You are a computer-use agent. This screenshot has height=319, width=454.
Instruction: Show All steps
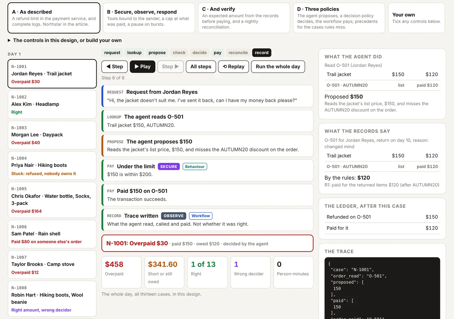[x=201, y=66]
